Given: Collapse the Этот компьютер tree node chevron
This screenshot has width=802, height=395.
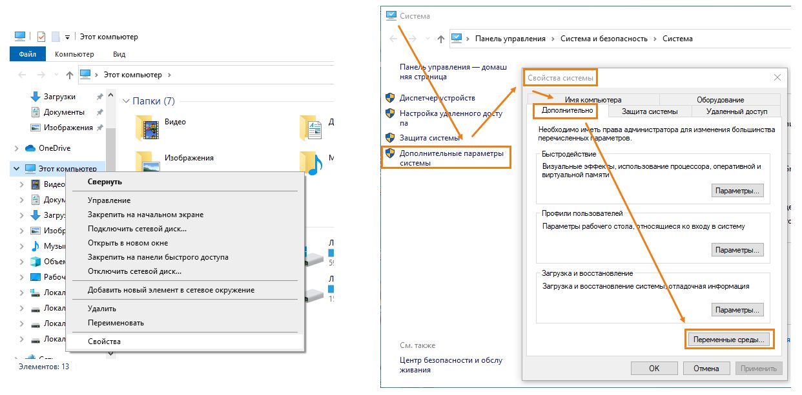Looking at the screenshot, I should pos(17,169).
